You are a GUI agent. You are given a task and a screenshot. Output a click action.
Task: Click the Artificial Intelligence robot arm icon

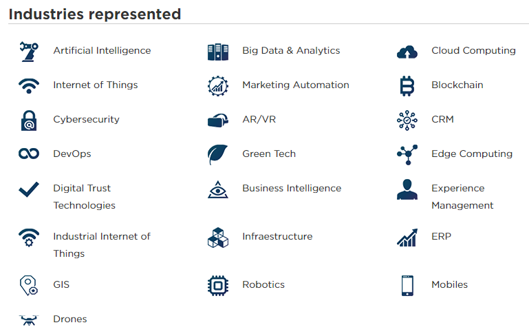point(29,52)
